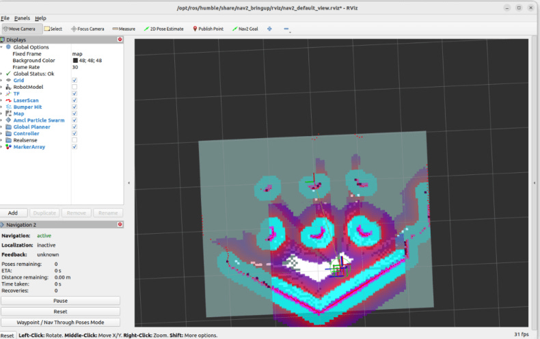
Task: Open the Panels menu
Action: click(x=22, y=18)
